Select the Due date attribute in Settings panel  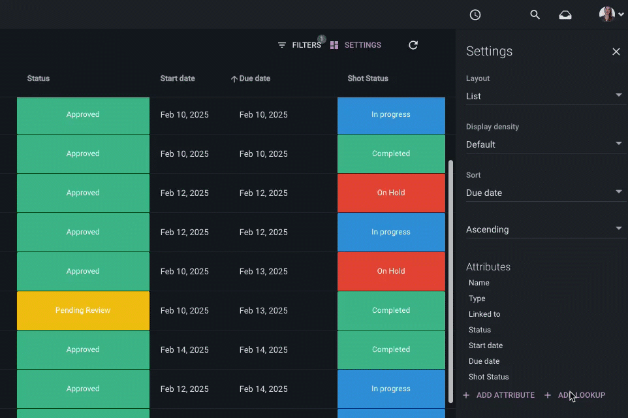(x=484, y=361)
